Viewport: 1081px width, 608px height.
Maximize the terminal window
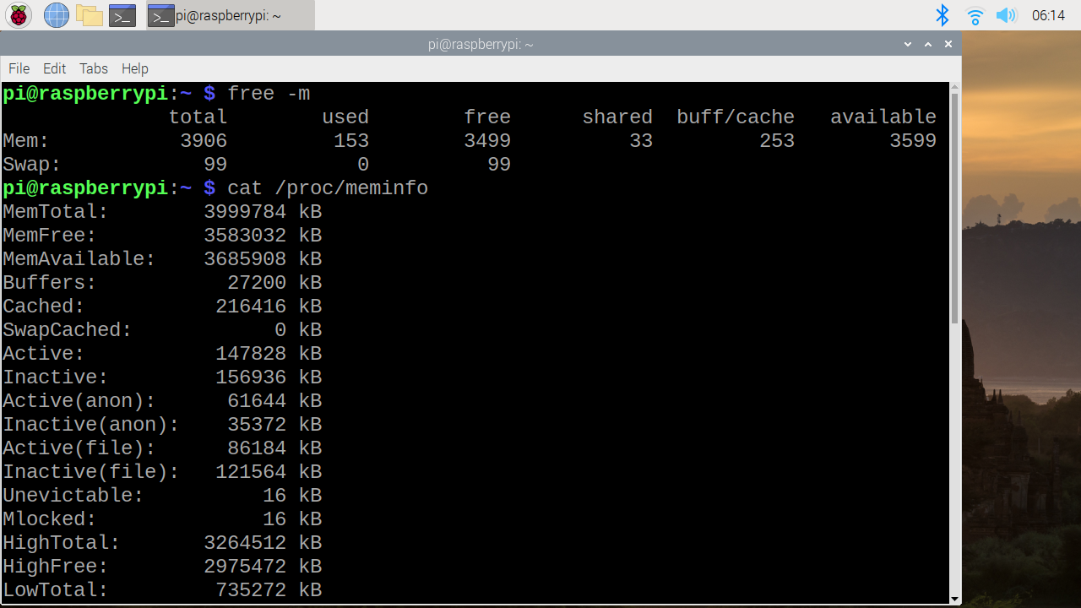[927, 44]
